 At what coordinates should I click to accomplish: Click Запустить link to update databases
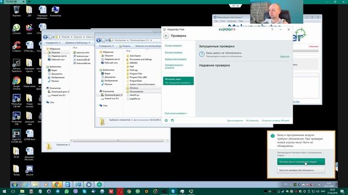tap(284, 56)
